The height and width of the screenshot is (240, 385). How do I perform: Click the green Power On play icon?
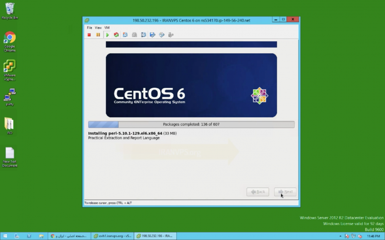[107, 35]
